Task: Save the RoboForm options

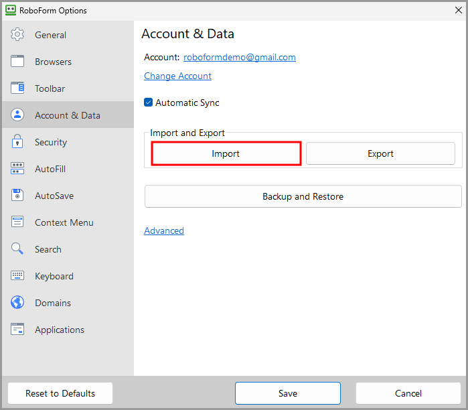Action: (288, 393)
